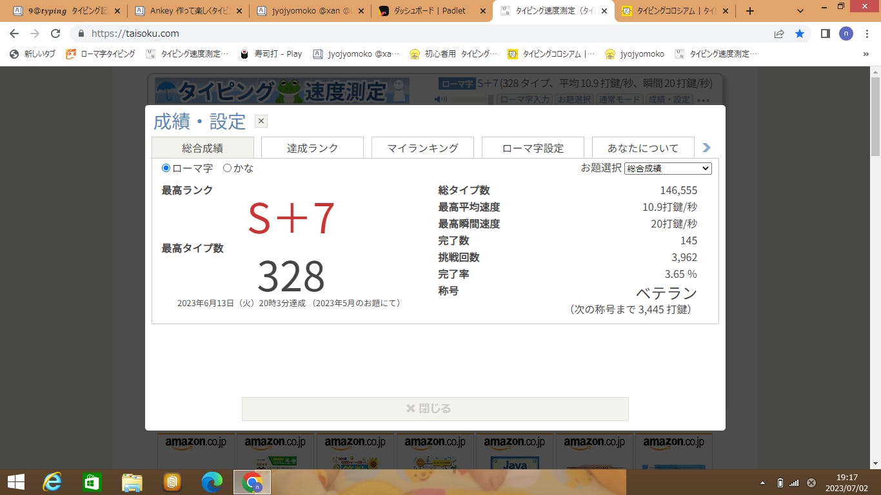Close the 成績・設定 dialog with the × icon
881x495 pixels.
261,121
